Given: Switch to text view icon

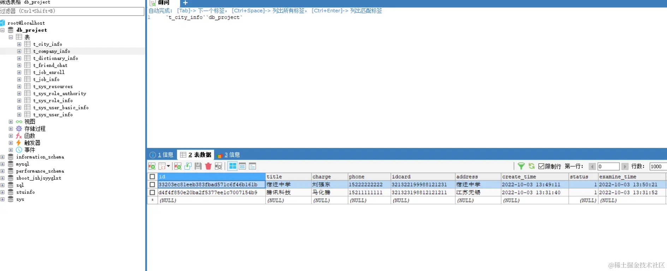Looking at the screenshot, I should coord(252,166).
